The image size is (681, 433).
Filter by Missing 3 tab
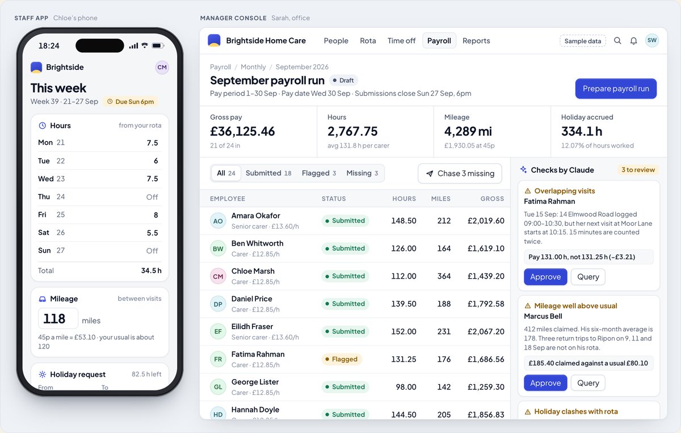tap(362, 173)
